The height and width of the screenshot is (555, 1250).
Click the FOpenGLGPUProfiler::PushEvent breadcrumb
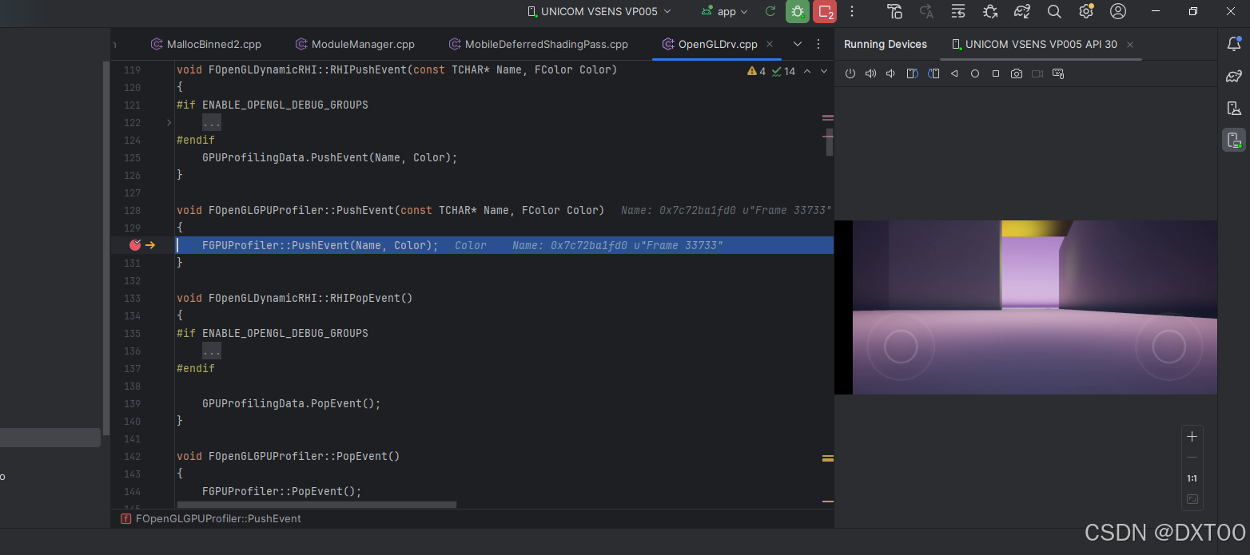point(219,518)
